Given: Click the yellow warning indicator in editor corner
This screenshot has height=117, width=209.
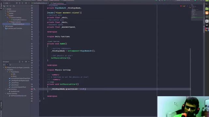Looking at the screenshot, I should (x=184, y=6).
